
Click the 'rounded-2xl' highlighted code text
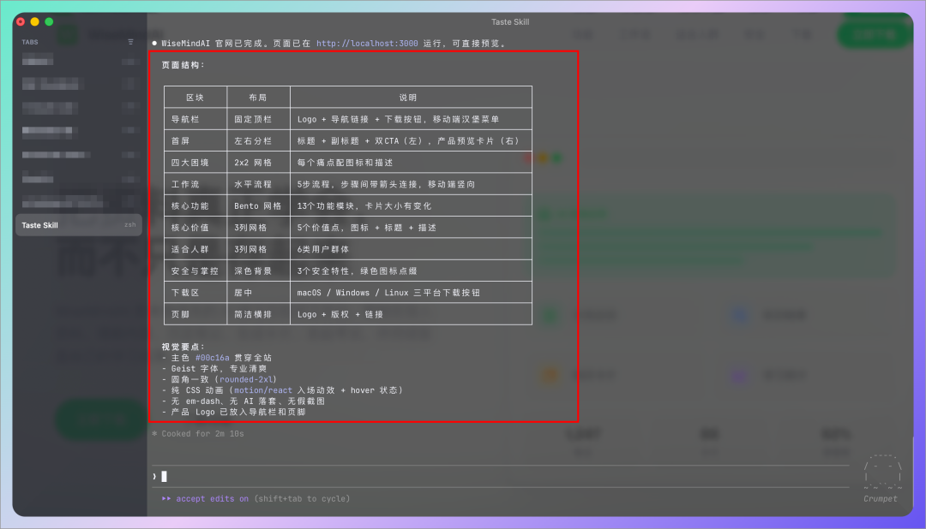pos(246,380)
